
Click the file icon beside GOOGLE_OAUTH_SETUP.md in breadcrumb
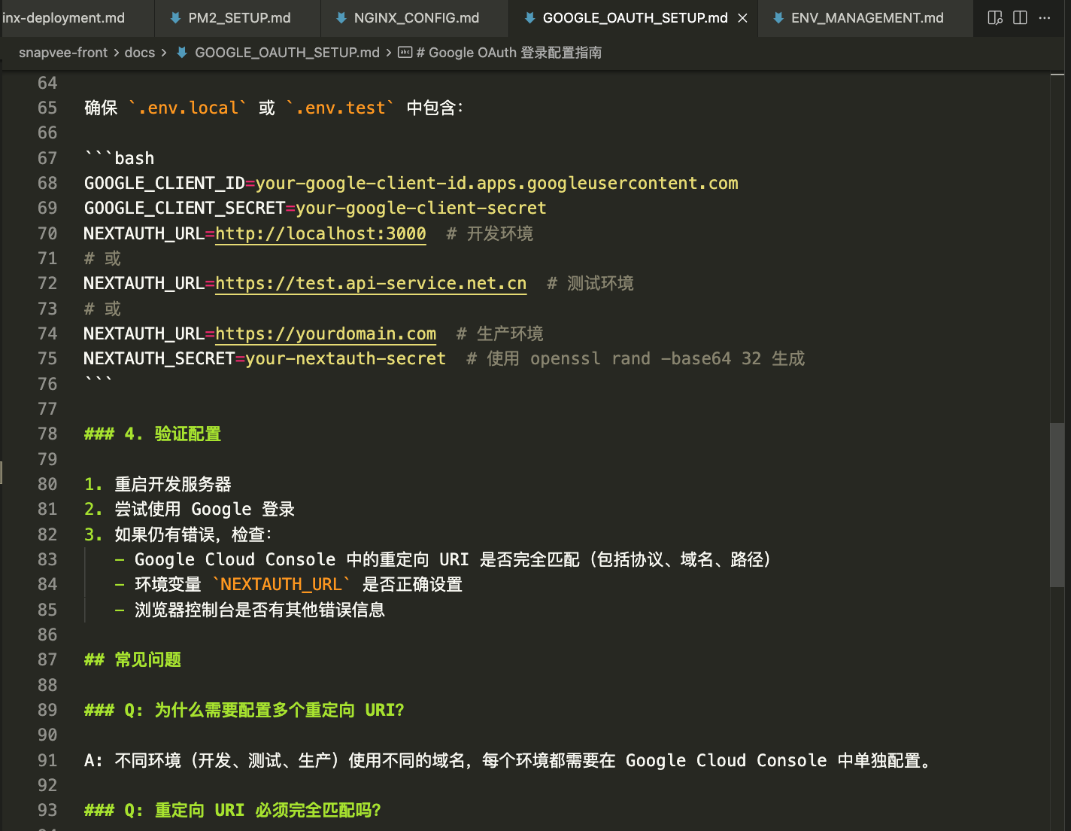(x=182, y=53)
